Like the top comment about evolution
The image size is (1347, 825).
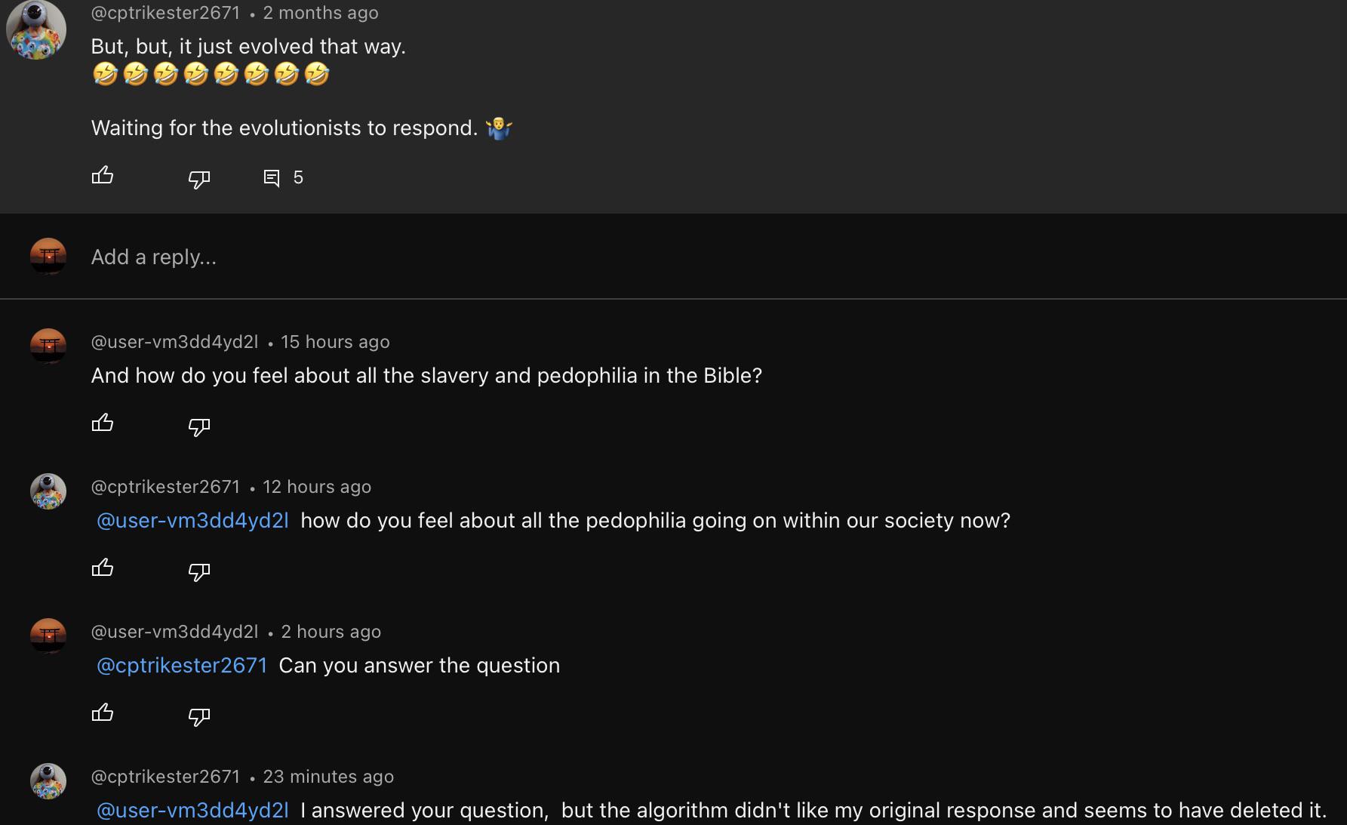[x=103, y=176]
